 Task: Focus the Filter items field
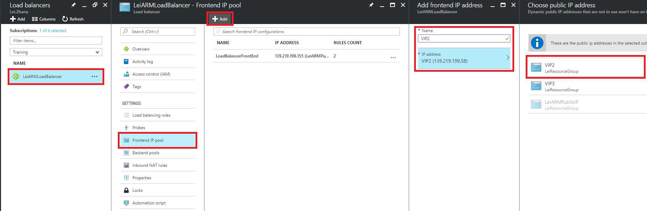click(56, 41)
